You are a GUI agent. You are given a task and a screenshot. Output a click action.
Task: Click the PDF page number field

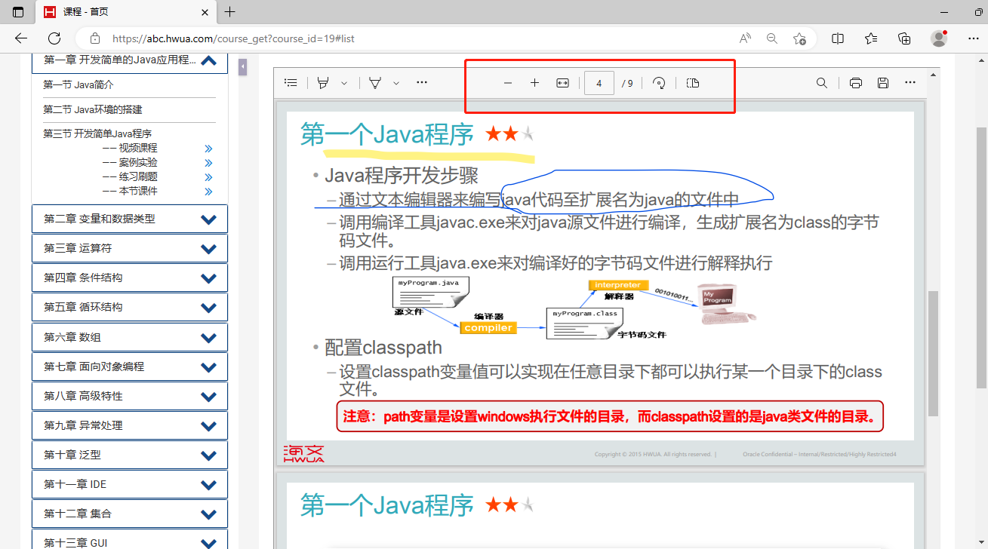[x=599, y=83]
